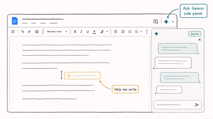Click the print icon
The height and width of the screenshot is (119, 213).
click(x=37, y=31)
